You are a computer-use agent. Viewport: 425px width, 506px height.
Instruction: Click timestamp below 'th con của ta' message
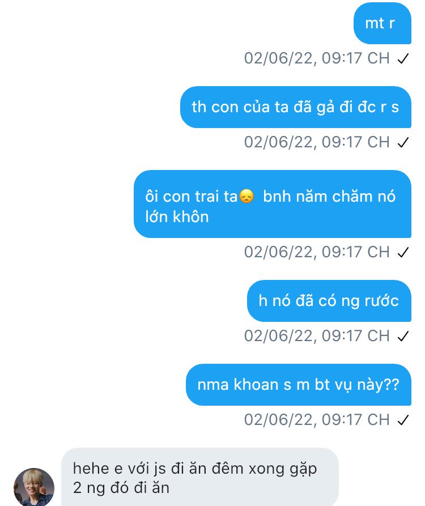tap(317, 142)
